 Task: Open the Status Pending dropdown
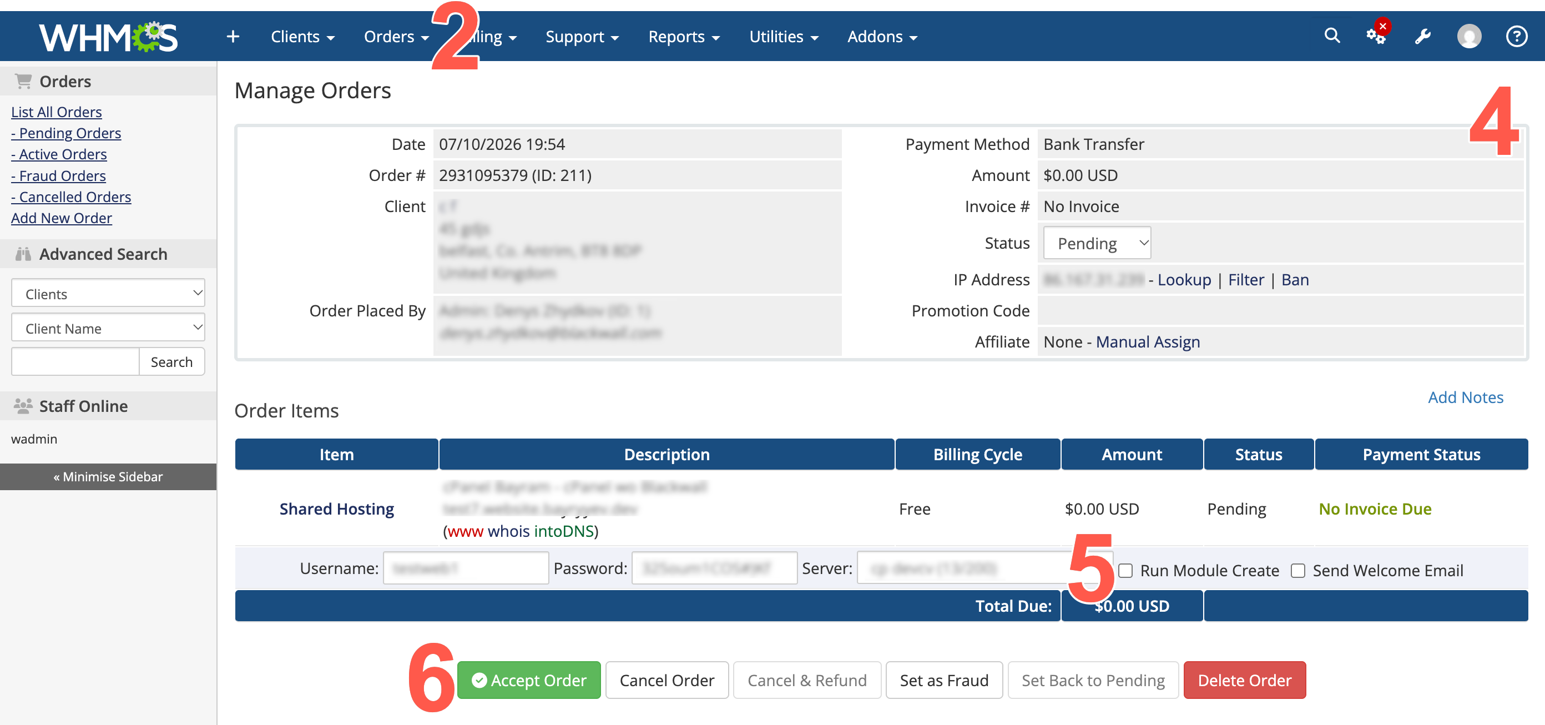[x=1097, y=243]
